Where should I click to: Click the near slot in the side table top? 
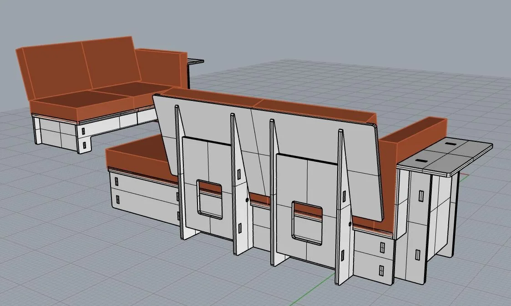(421, 161)
